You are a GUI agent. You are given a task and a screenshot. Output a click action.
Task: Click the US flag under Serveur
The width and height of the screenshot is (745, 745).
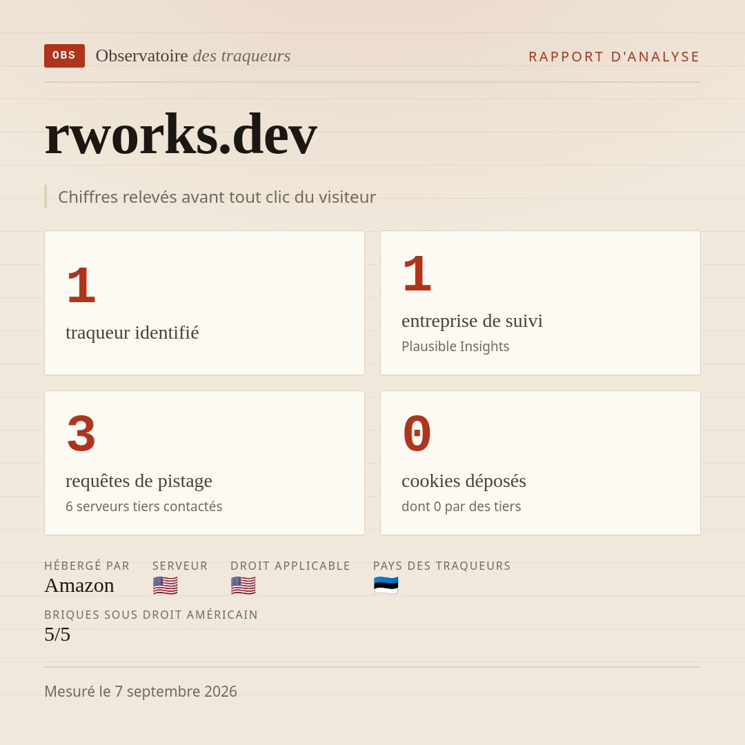tap(166, 586)
